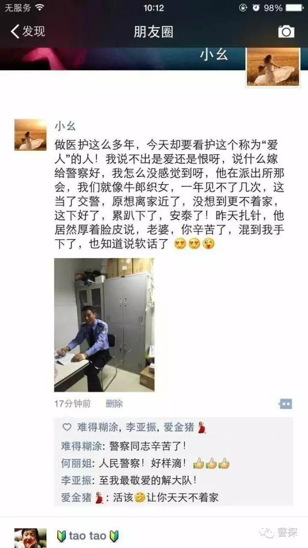Open the police officer photo in post
The height and width of the screenshot is (548, 308).
pyautogui.click(x=104, y=325)
